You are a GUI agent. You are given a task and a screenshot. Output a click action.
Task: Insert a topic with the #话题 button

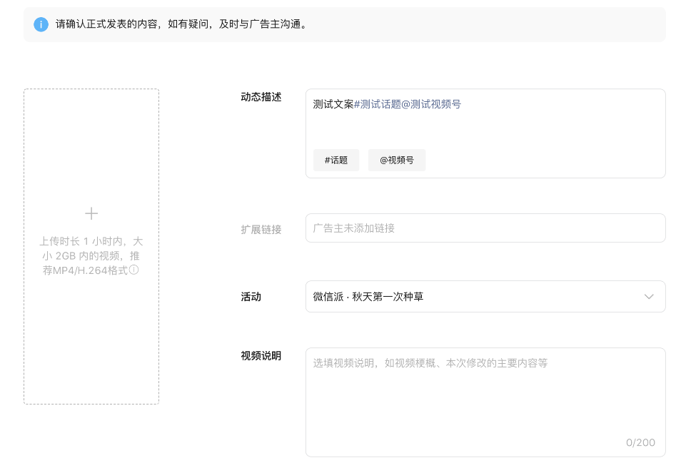pos(336,160)
